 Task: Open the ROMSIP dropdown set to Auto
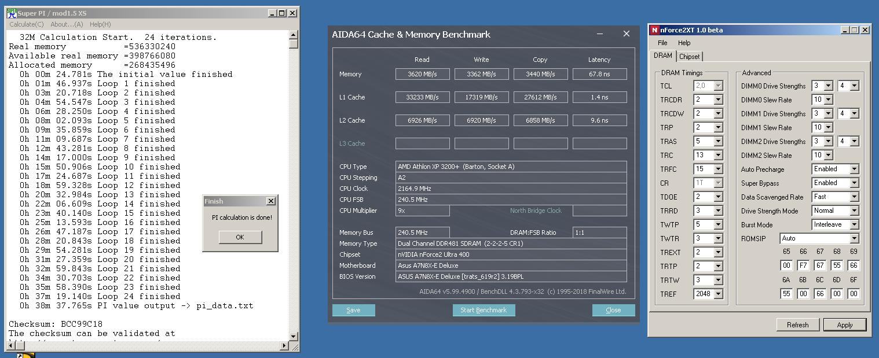pyautogui.click(x=854, y=238)
